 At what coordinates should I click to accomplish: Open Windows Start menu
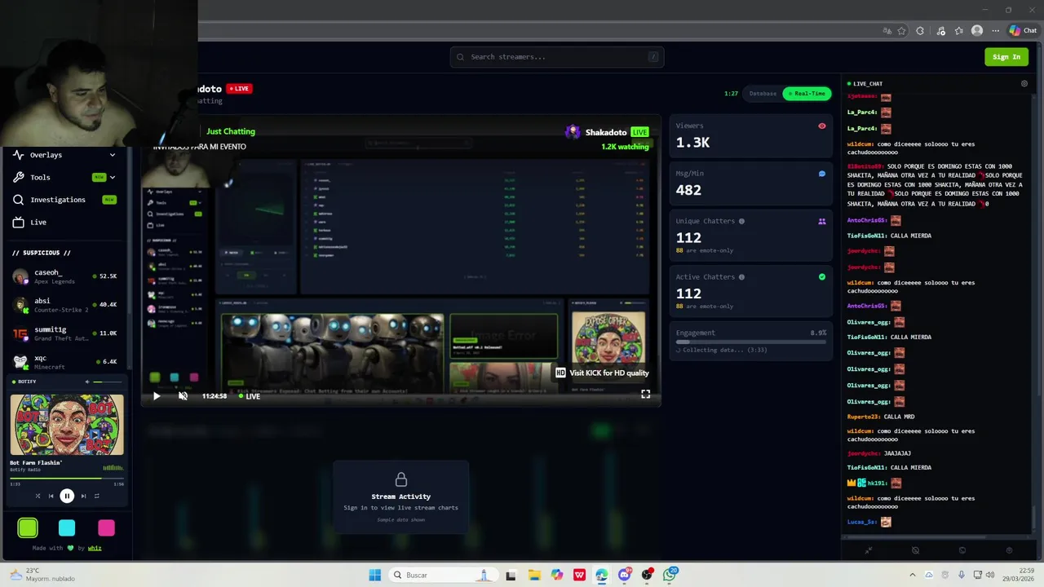click(374, 575)
